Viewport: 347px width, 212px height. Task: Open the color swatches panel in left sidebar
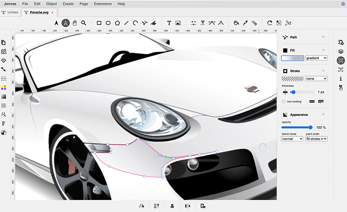pos(4,88)
